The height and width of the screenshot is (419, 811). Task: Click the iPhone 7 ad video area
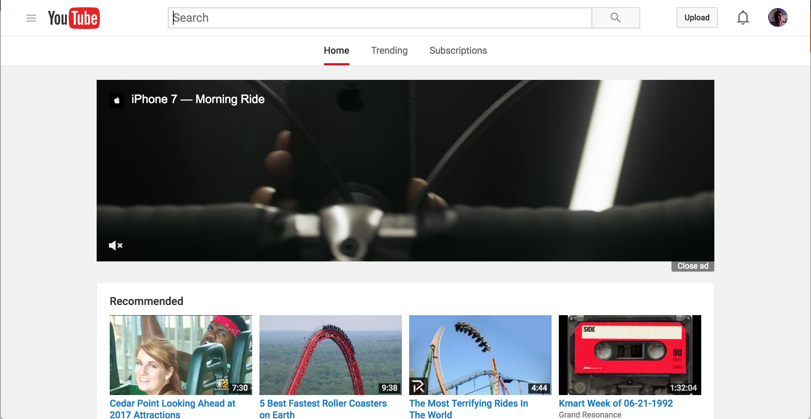pos(405,171)
